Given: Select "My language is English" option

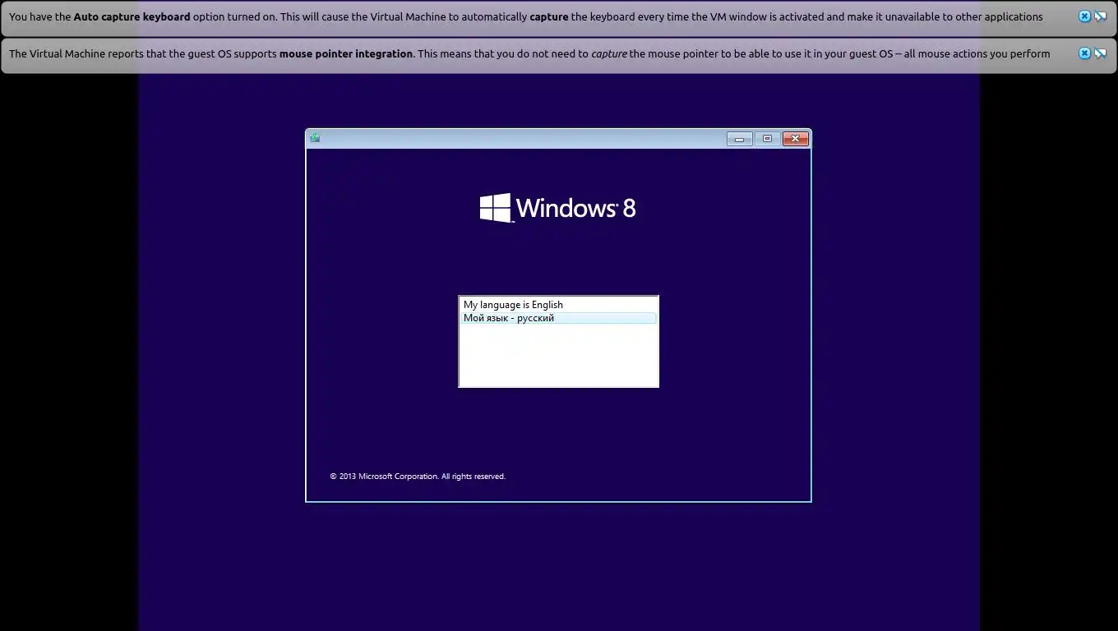Looking at the screenshot, I should pyautogui.click(x=558, y=305).
